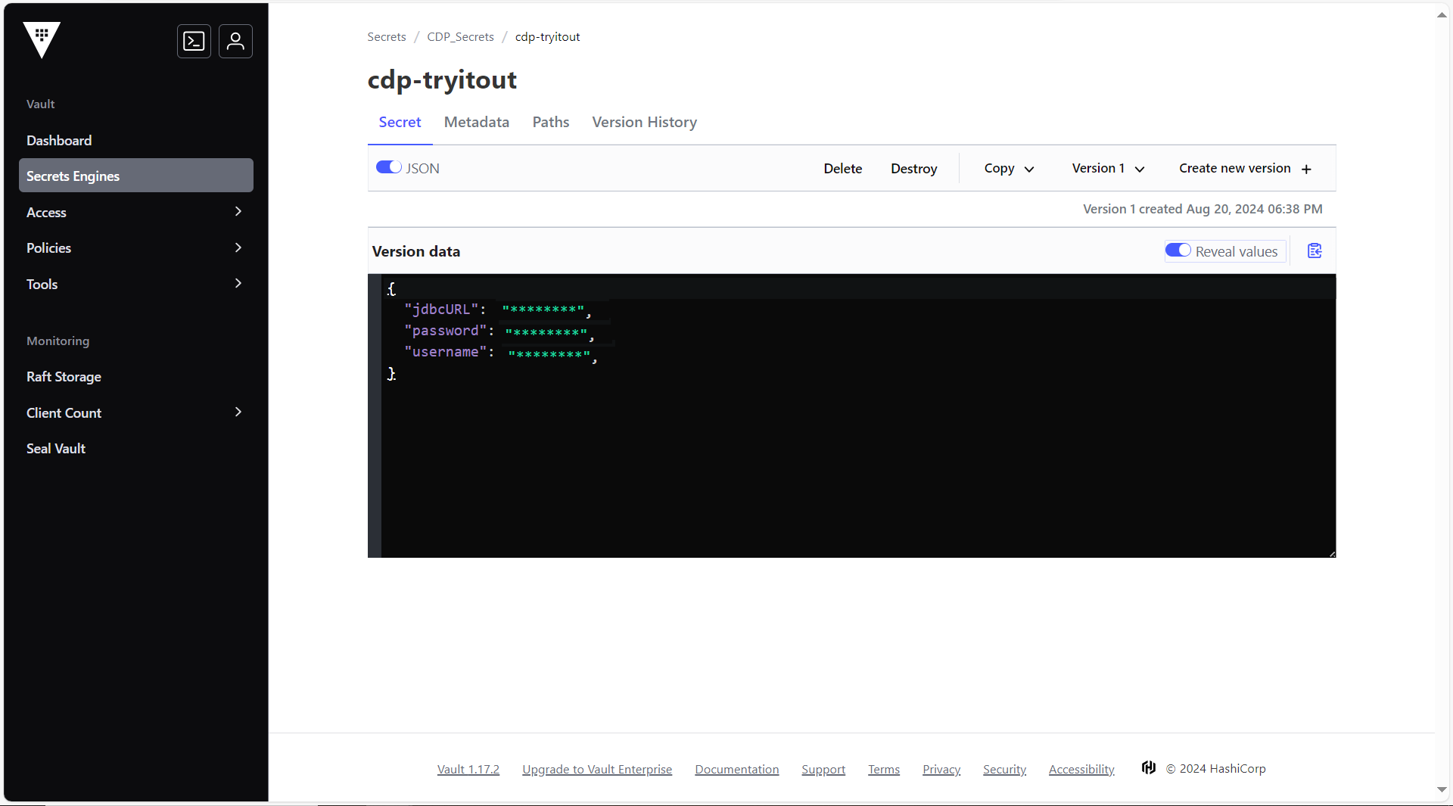
Task: Open the Privacy footer link
Action: 941,769
